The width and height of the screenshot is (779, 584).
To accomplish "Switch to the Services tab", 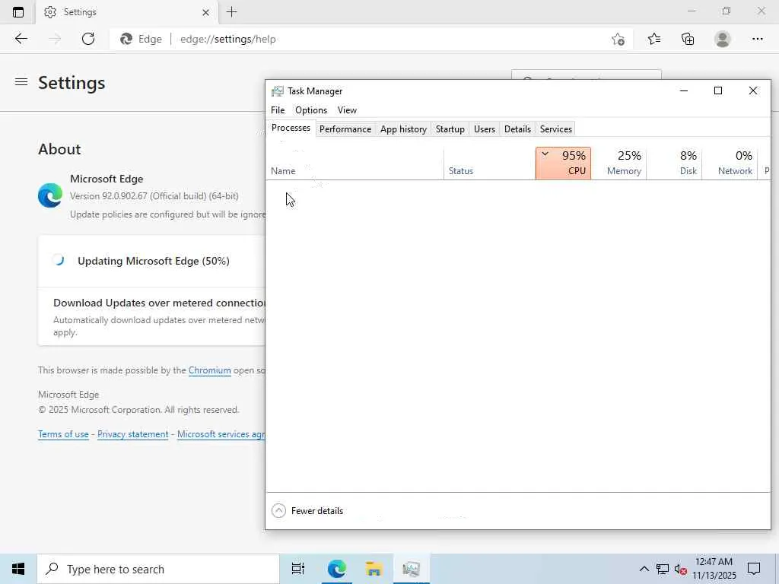I will tap(556, 129).
